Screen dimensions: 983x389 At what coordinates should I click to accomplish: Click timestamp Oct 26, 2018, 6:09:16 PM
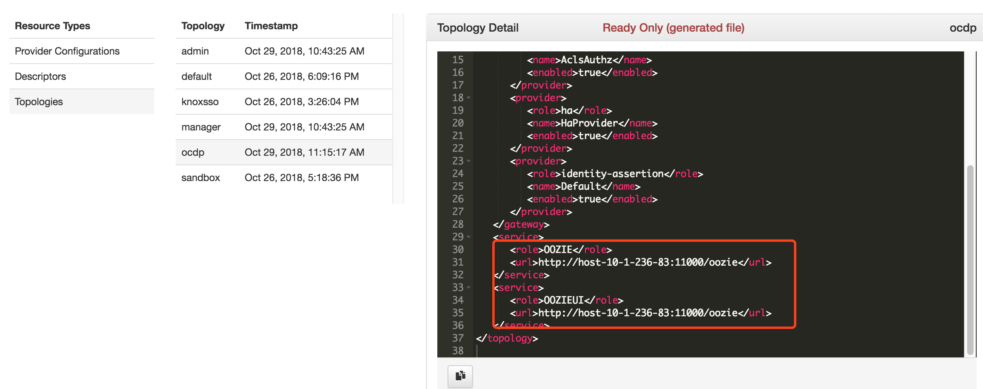302,76
